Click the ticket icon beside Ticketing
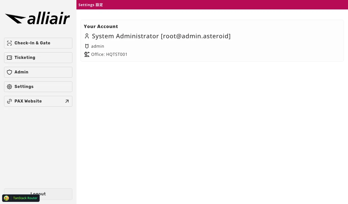The height and width of the screenshot is (204, 348). coord(9,58)
